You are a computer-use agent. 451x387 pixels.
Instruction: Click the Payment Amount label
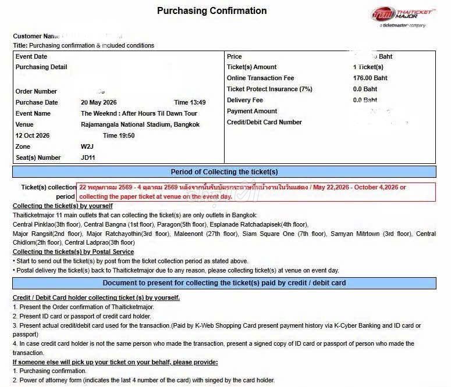(x=252, y=111)
